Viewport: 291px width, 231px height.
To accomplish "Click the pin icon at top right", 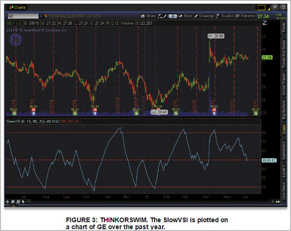I will coord(275,7).
